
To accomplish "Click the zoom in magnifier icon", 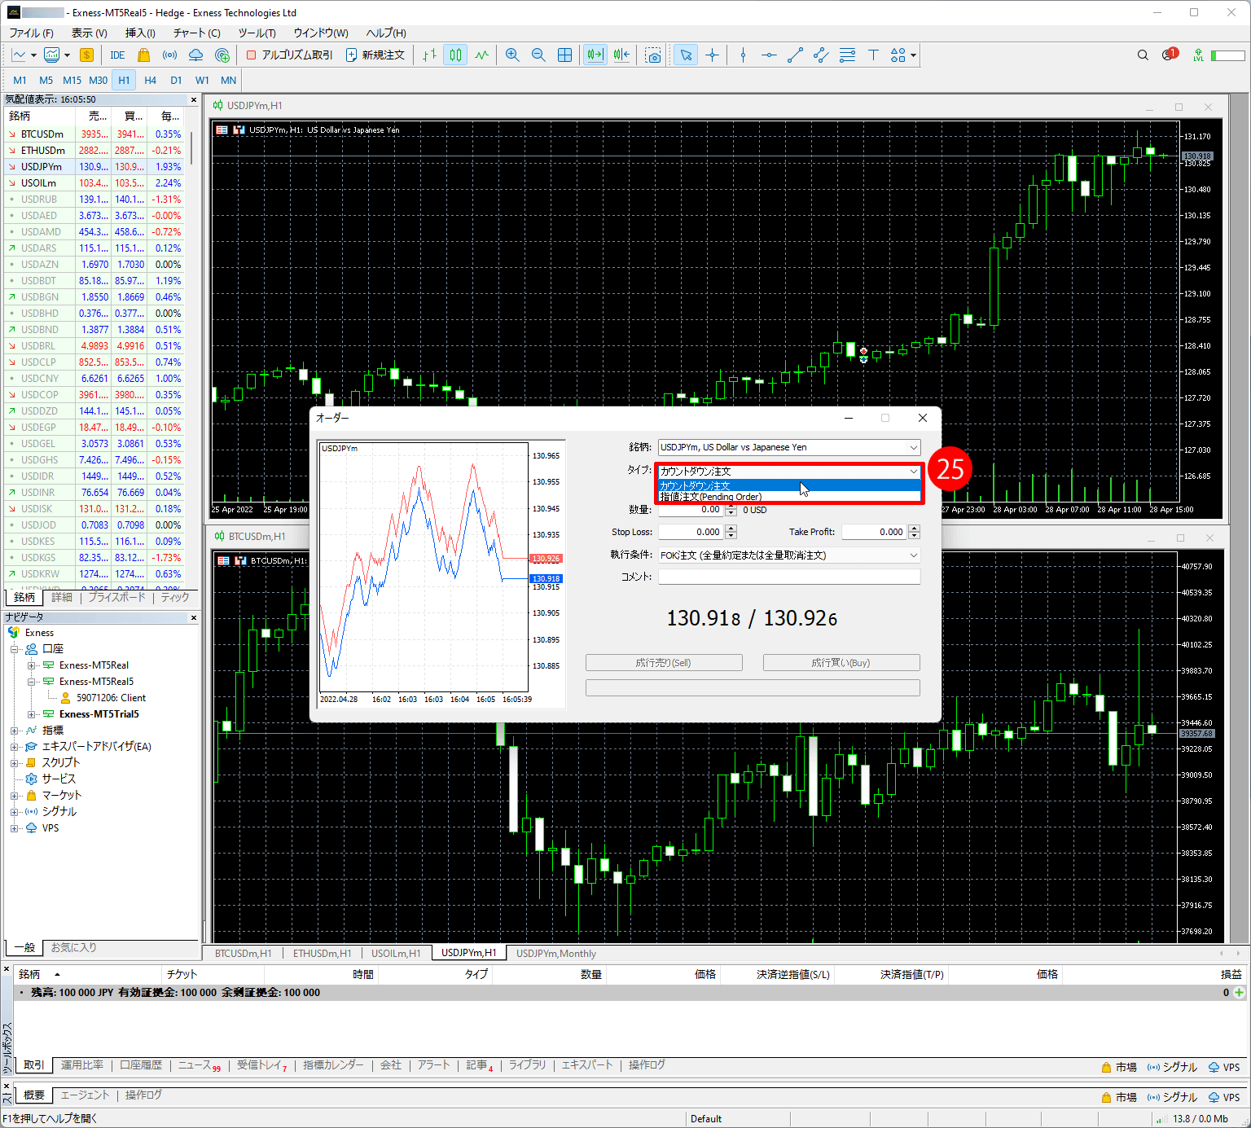I will (x=512, y=55).
